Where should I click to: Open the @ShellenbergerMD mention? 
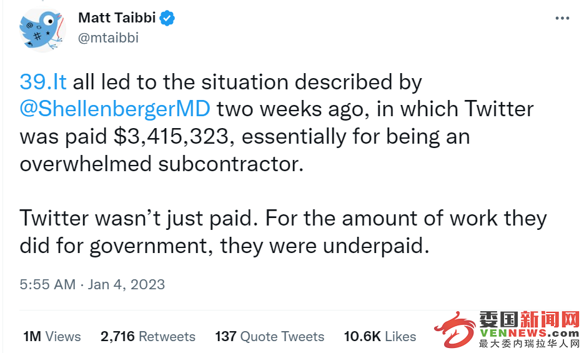[115, 109]
